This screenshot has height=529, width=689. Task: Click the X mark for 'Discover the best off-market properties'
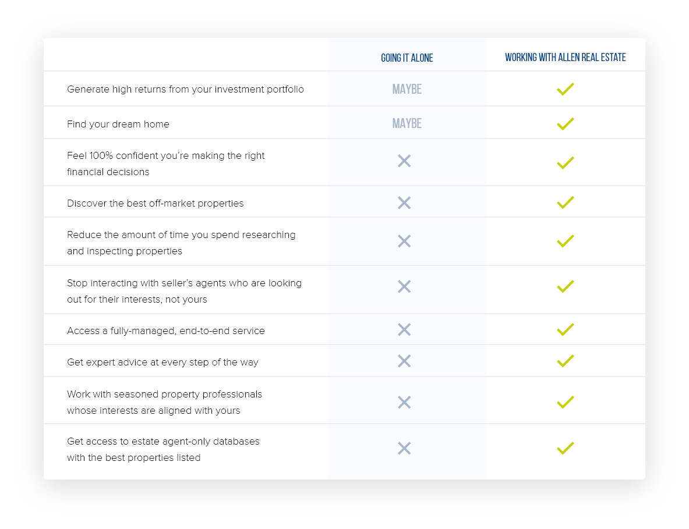(404, 203)
